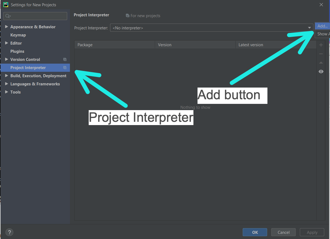Click the help question mark icon

[9, 232]
